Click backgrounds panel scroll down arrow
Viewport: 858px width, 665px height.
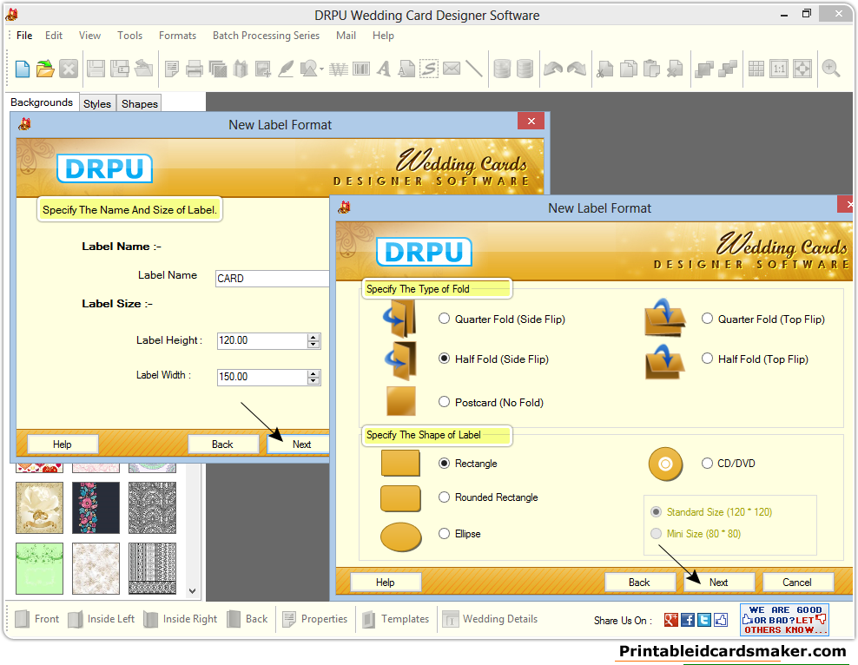coord(192,590)
